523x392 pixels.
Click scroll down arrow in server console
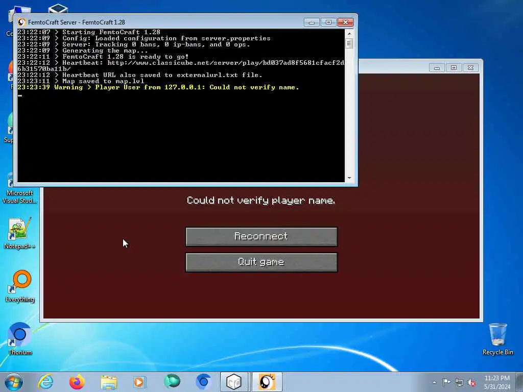point(349,178)
